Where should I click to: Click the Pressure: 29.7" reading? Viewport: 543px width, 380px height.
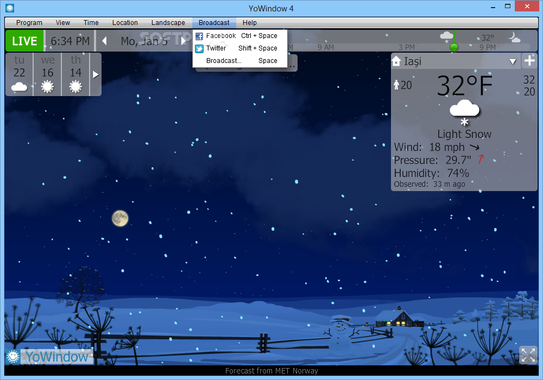tap(433, 160)
